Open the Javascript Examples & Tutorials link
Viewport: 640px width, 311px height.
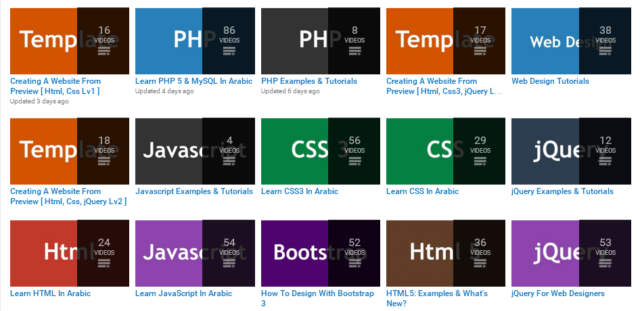pyautogui.click(x=194, y=191)
